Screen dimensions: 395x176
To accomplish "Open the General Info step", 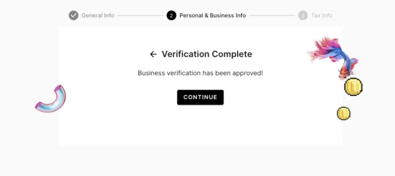I will click(x=98, y=15).
